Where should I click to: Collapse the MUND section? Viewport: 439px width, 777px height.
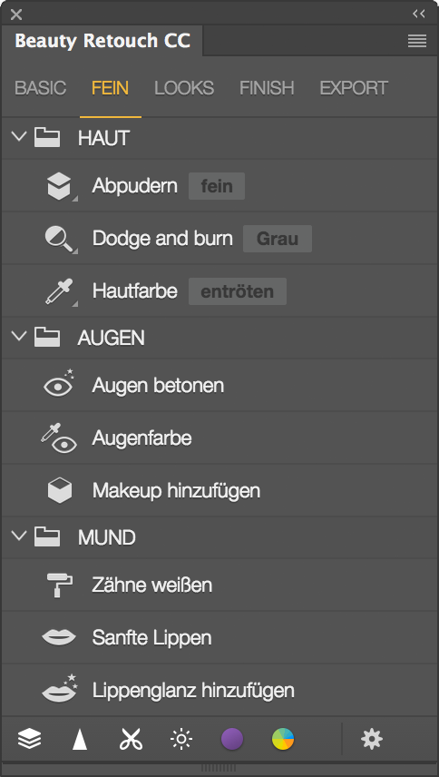(19, 536)
